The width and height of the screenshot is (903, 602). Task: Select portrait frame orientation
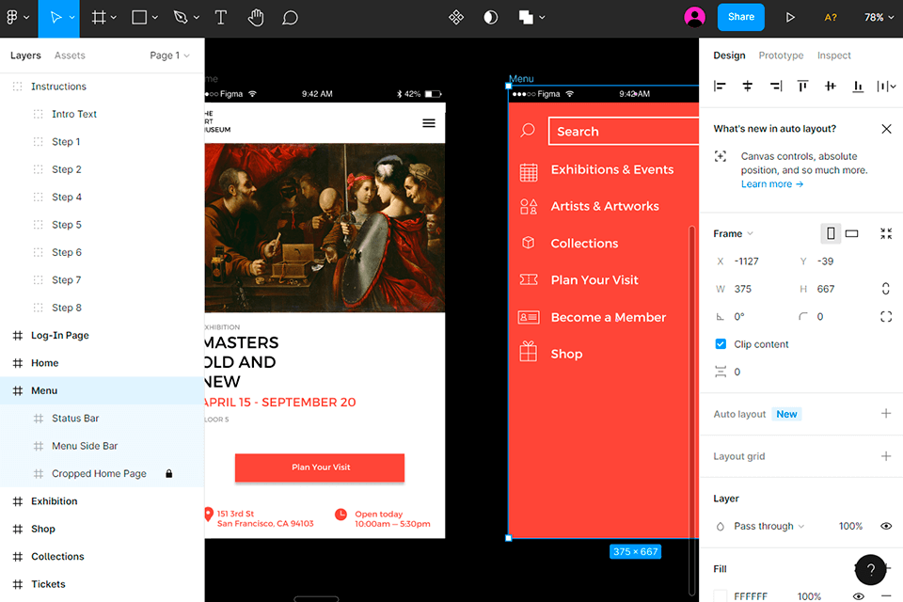tap(831, 233)
